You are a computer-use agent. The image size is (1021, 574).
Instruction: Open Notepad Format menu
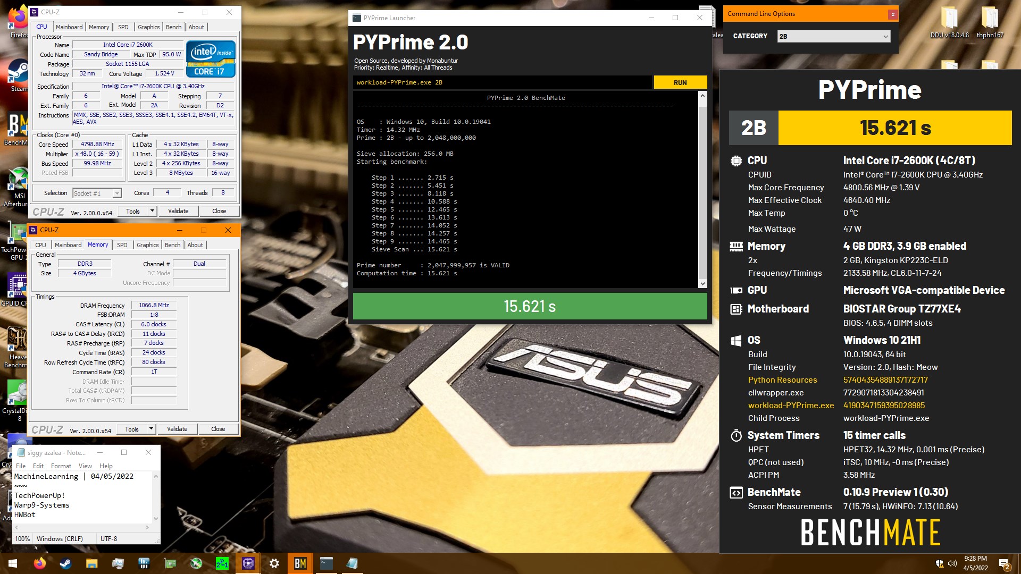click(x=61, y=466)
